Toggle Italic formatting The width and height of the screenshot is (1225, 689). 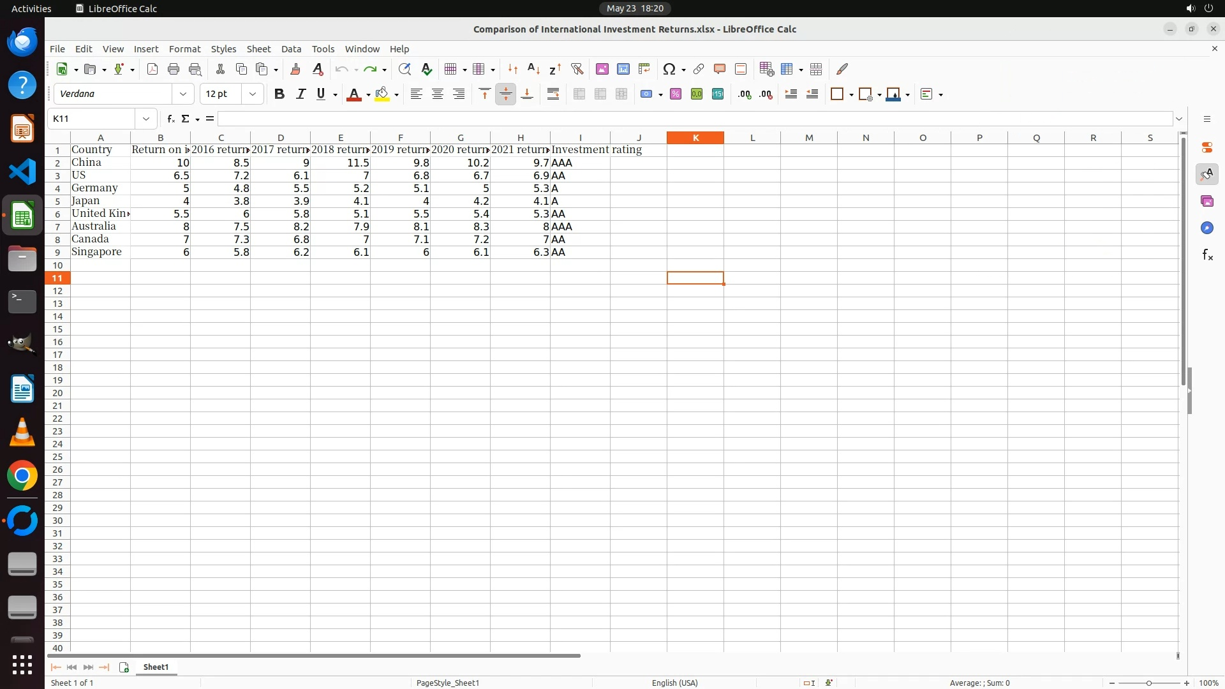[x=301, y=94]
